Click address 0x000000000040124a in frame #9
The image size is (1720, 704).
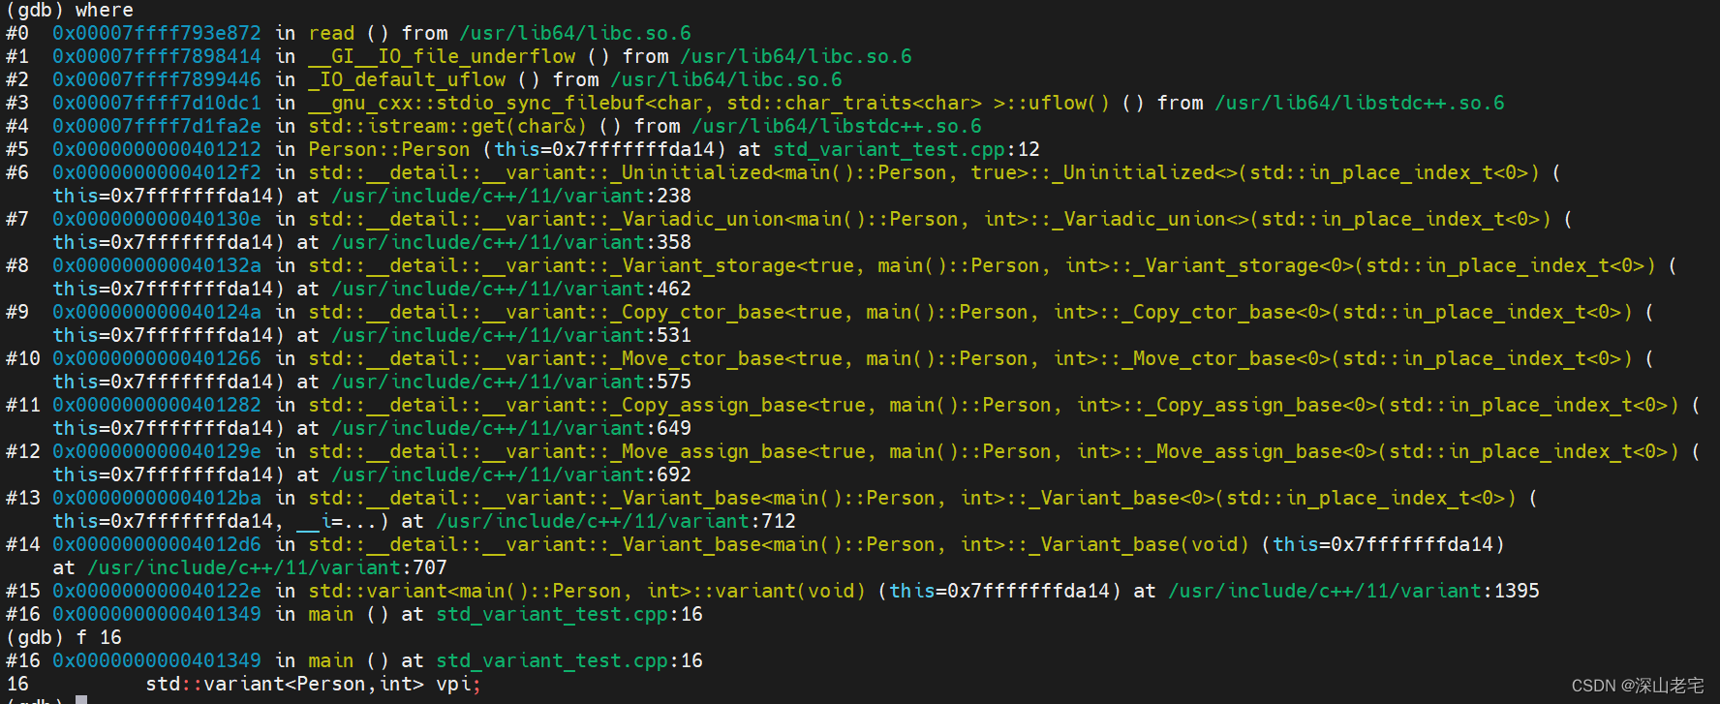tap(157, 312)
